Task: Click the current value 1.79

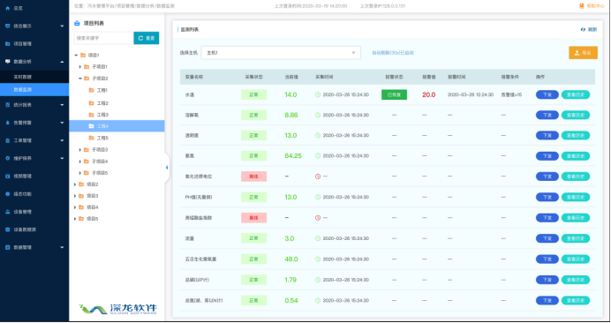Action: pos(290,280)
